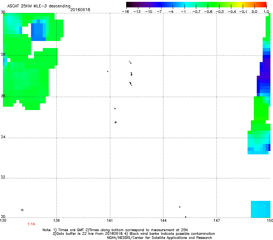
Task: Click the "-0.5" color scale label
Action: tap(220, 12)
